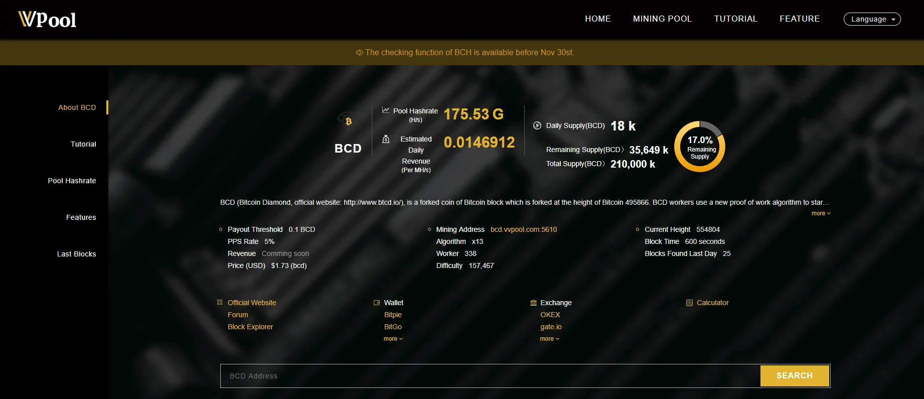Click the Exchange bank icon
924x399 pixels.
pyautogui.click(x=533, y=303)
